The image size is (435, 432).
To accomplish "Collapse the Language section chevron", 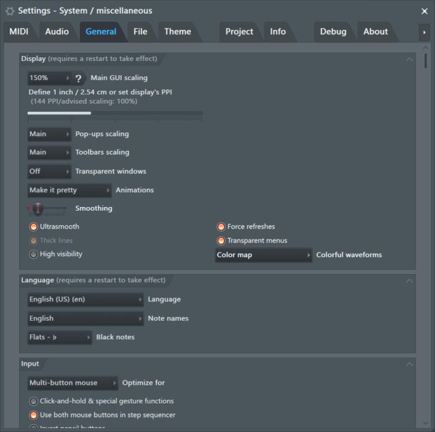I will (409, 281).
